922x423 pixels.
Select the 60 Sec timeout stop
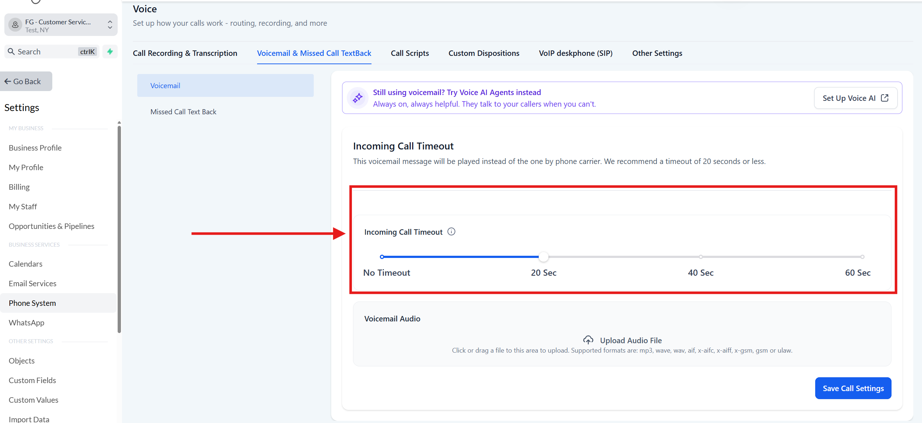(862, 257)
